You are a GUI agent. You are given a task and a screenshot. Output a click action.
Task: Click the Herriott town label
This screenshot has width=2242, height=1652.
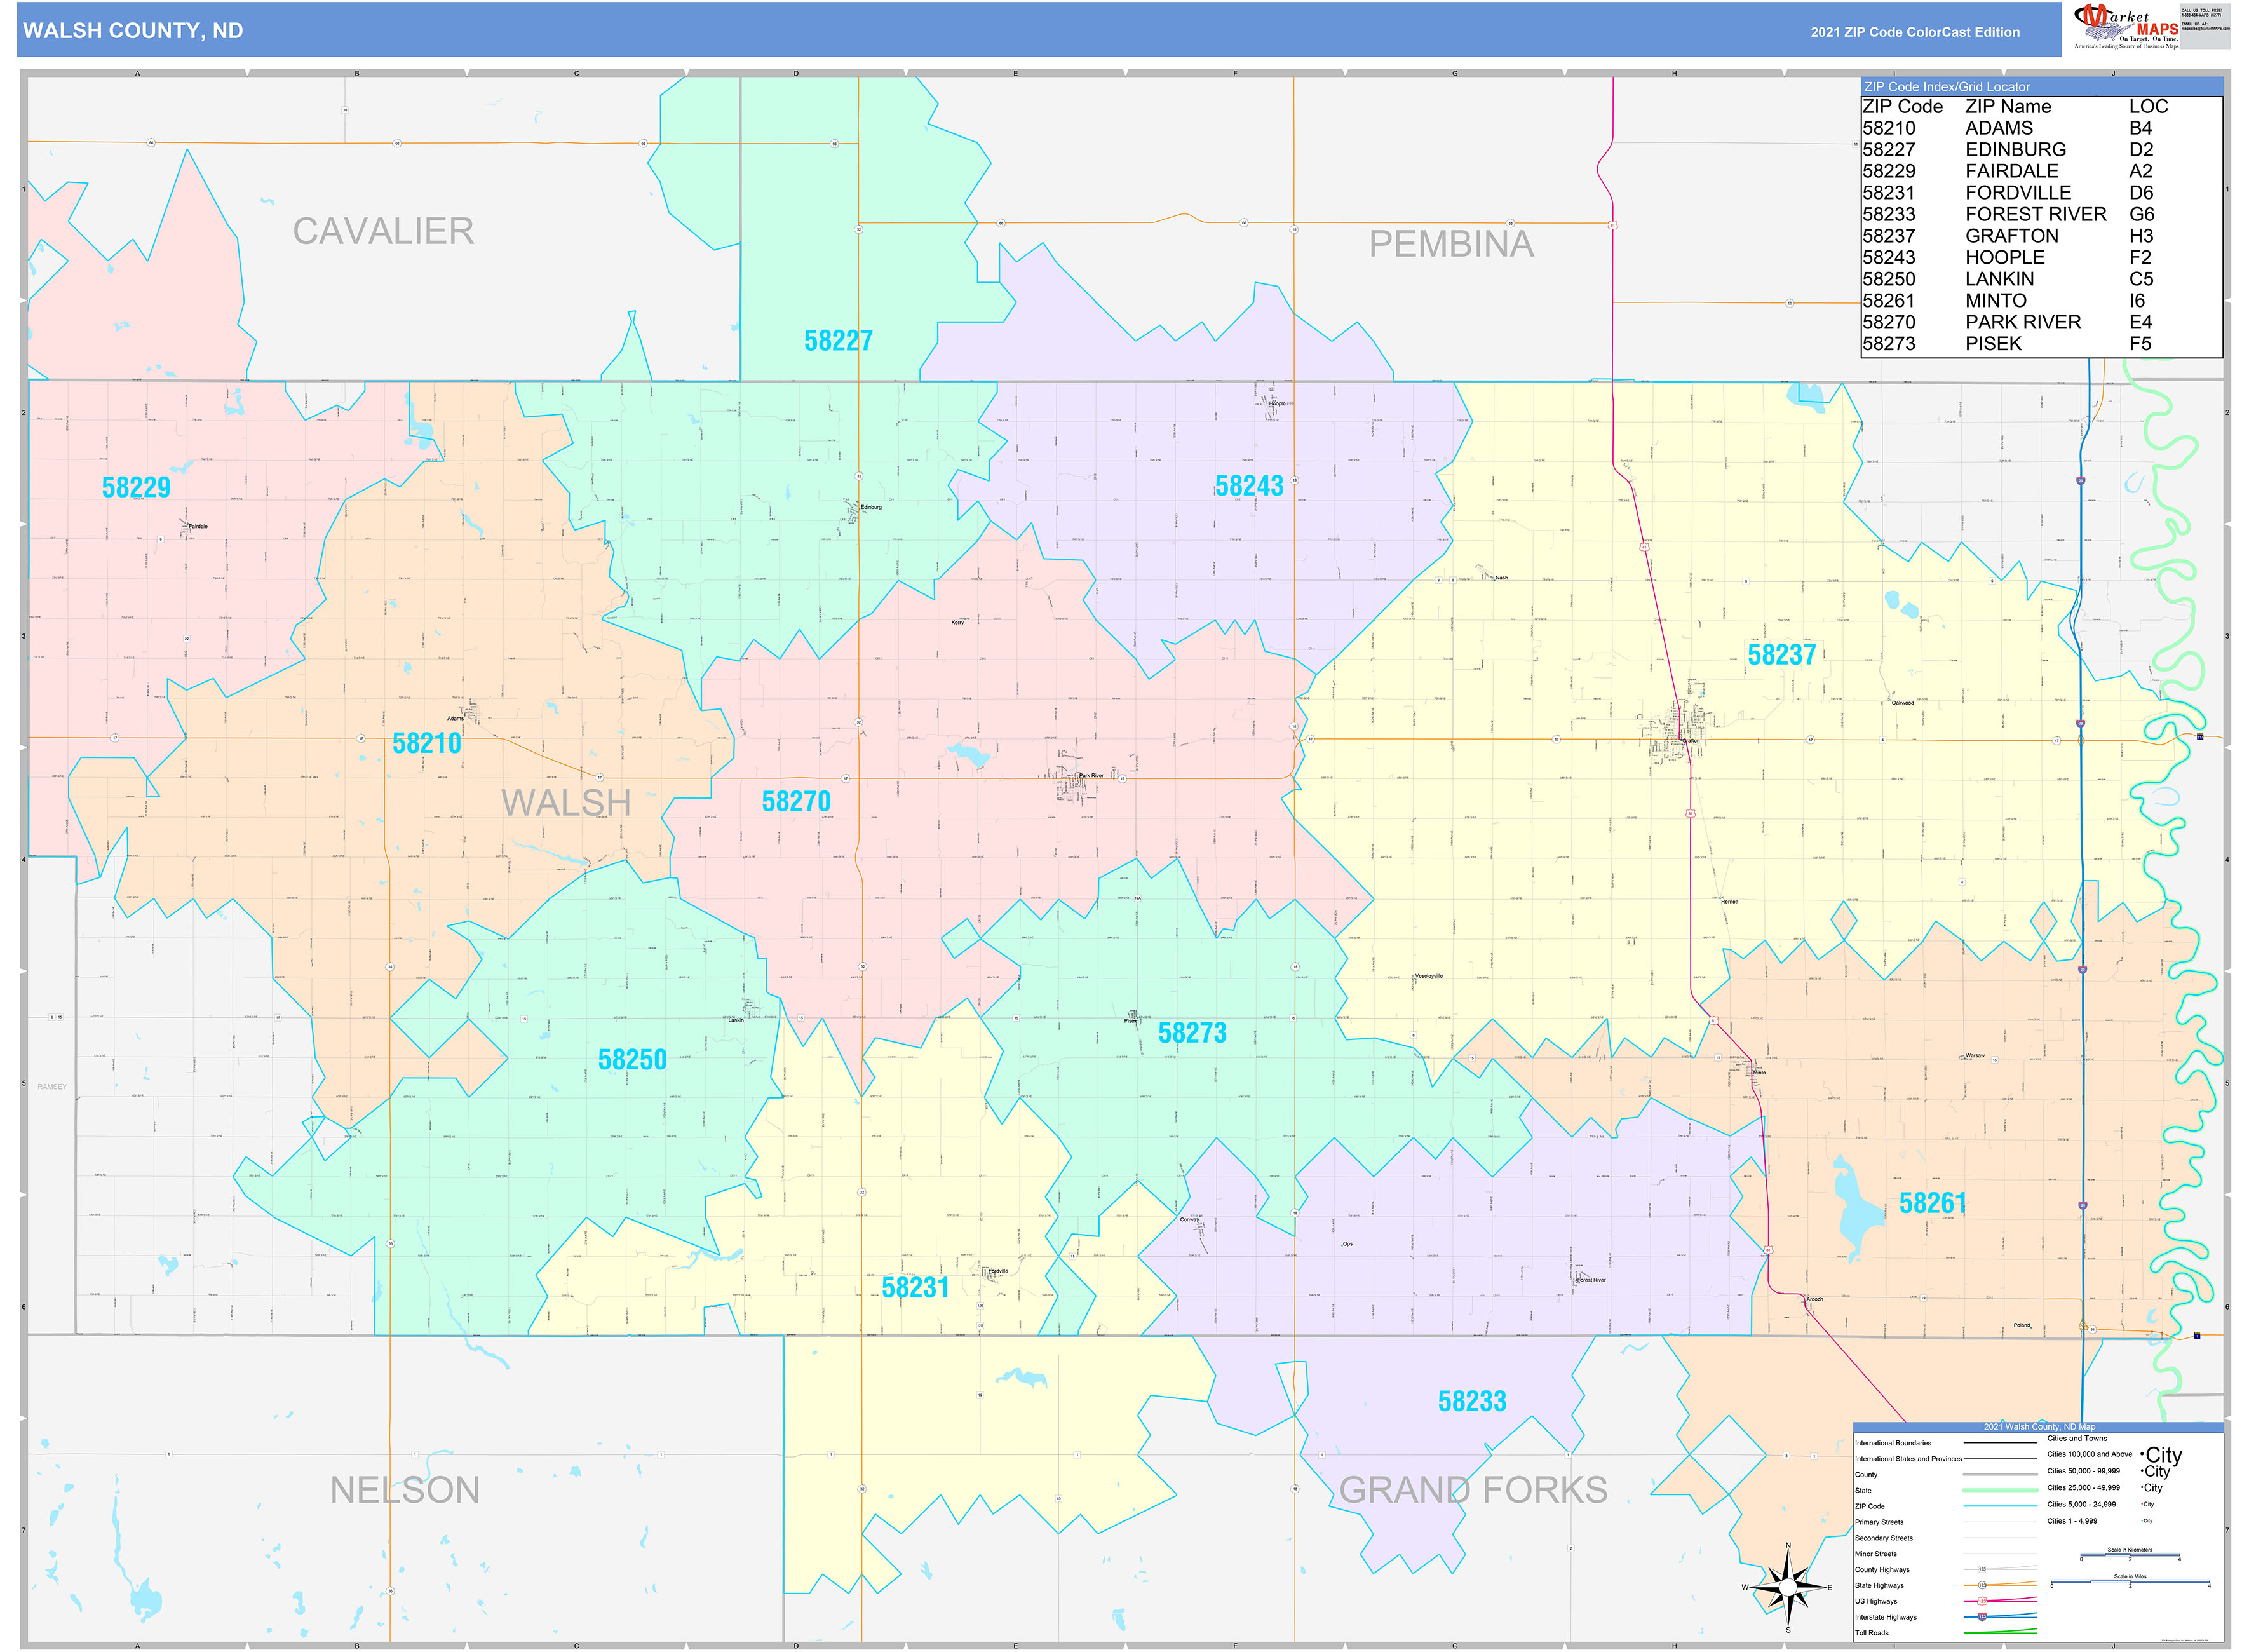click(x=1730, y=902)
